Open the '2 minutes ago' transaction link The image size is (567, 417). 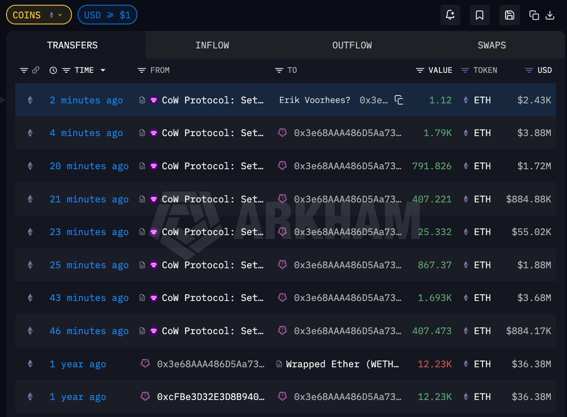coord(86,100)
